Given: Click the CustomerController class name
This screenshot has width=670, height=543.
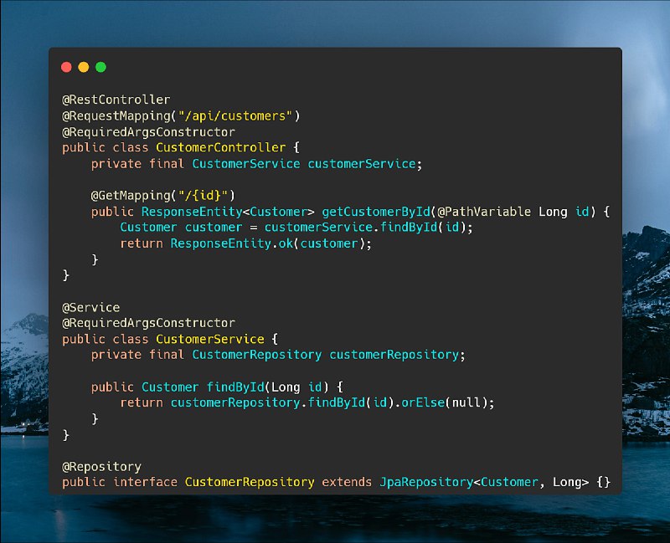Looking at the screenshot, I should point(220,148).
